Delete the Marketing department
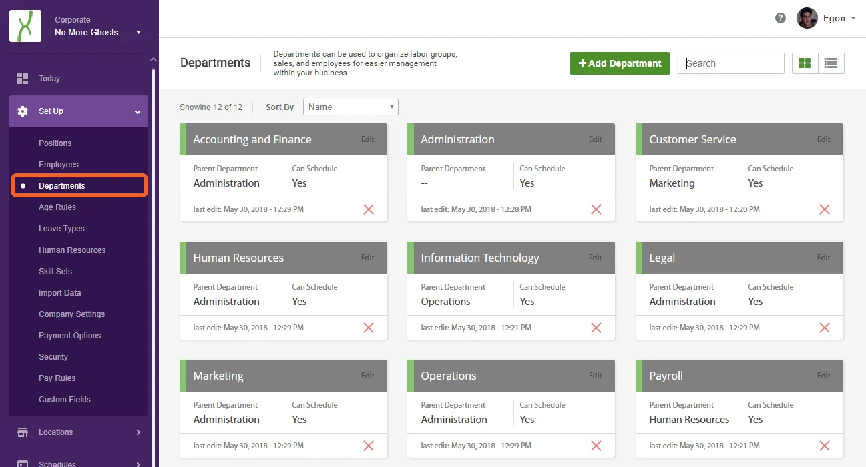This screenshot has height=467, width=866. tap(369, 446)
